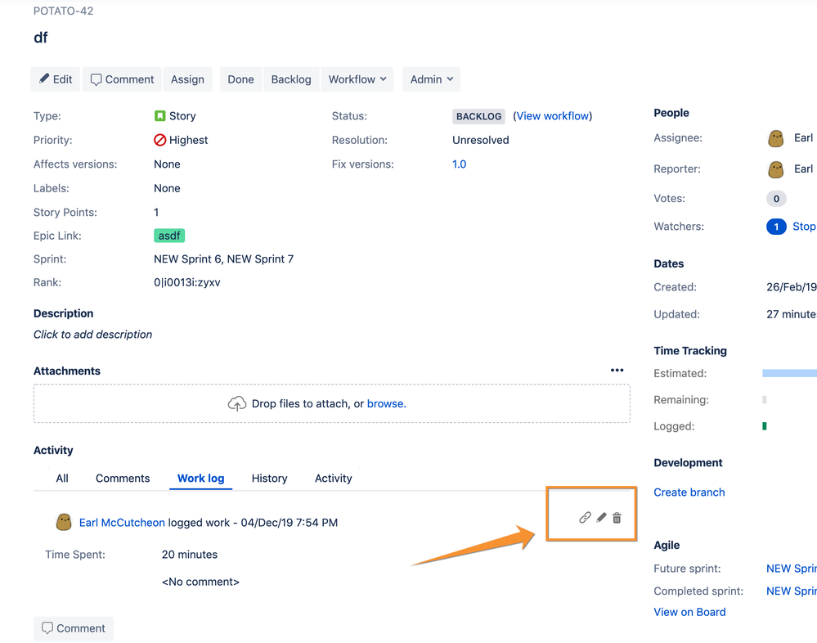Click the bottom Comment button
The width and height of the screenshot is (817, 643).
pyautogui.click(x=74, y=628)
